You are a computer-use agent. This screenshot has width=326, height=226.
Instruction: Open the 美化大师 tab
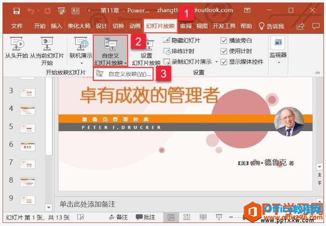click(x=79, y=26)
